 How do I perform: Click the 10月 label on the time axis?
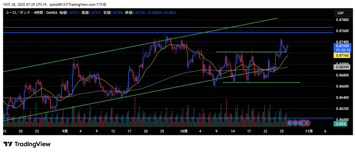pos(184,131)
